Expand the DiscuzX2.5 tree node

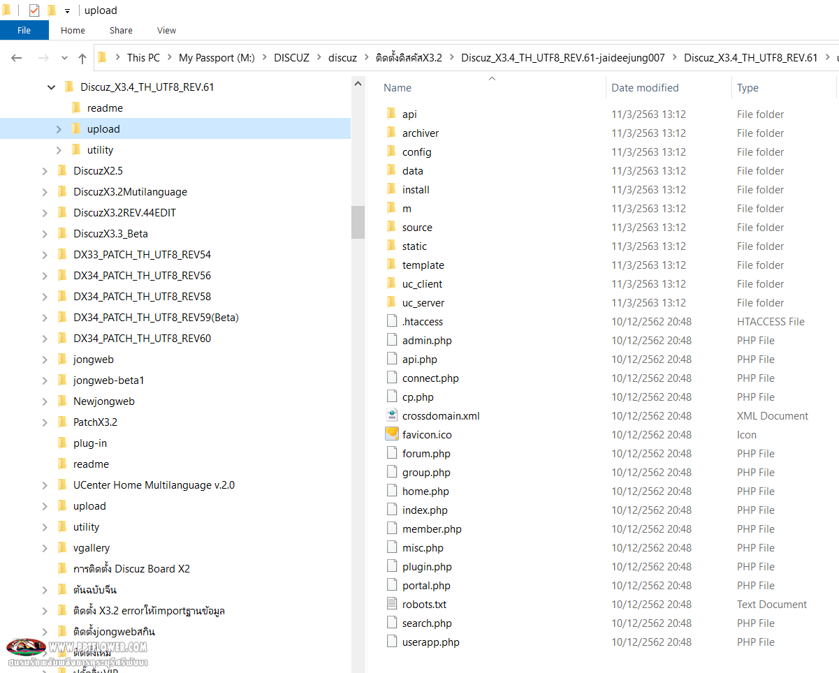[45, 171]
